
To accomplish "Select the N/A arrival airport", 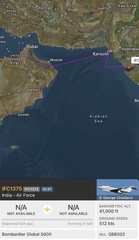I will [74, 210].
